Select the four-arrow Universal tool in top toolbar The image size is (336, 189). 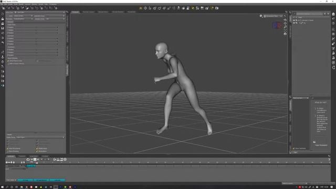145,8
